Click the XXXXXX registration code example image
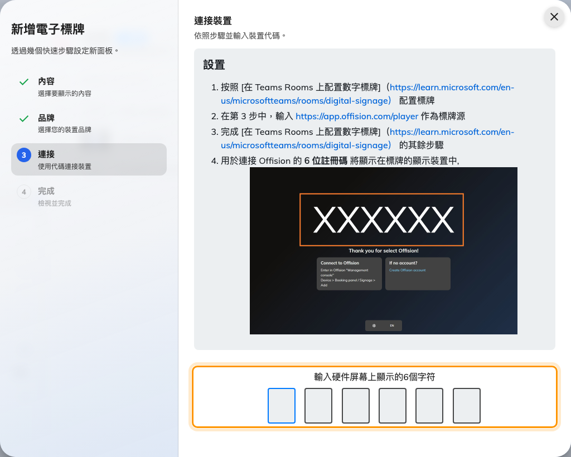Screen dimensions: 571x457 tap(384, 251)
